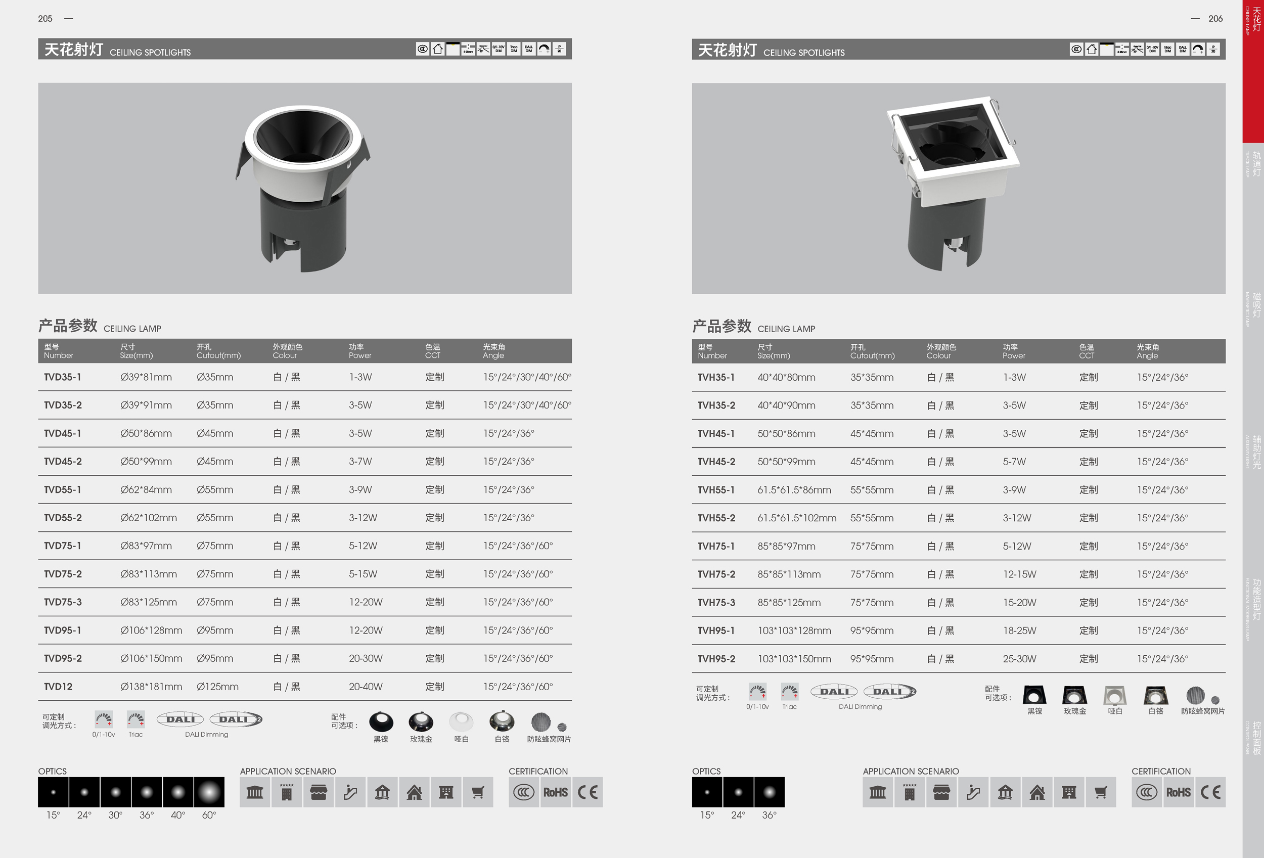
Task: Click the 0/1-10v dimming icon on page 205
Action: 103,719
